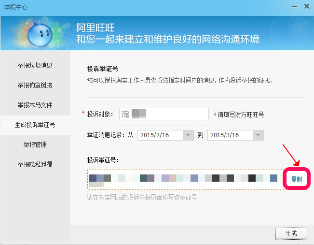Close the 举报中心 window
The height and width of the screenshot is (245, 314).
click(x=307, y=6)
